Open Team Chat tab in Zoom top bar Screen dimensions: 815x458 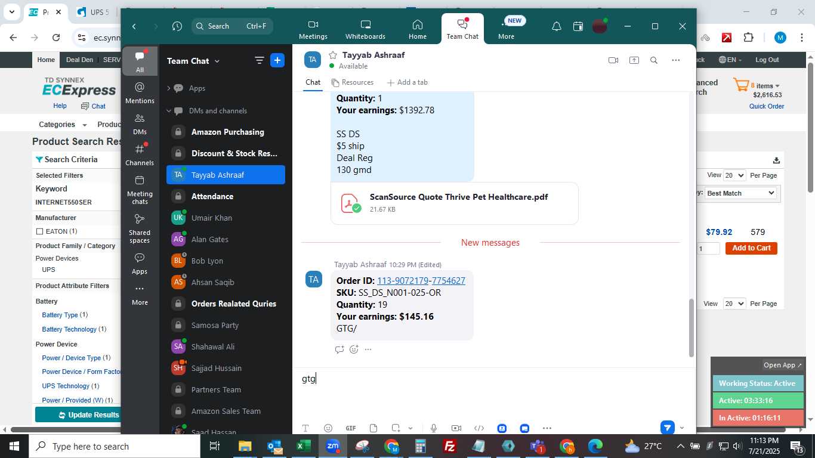click(x=462, y=28)
